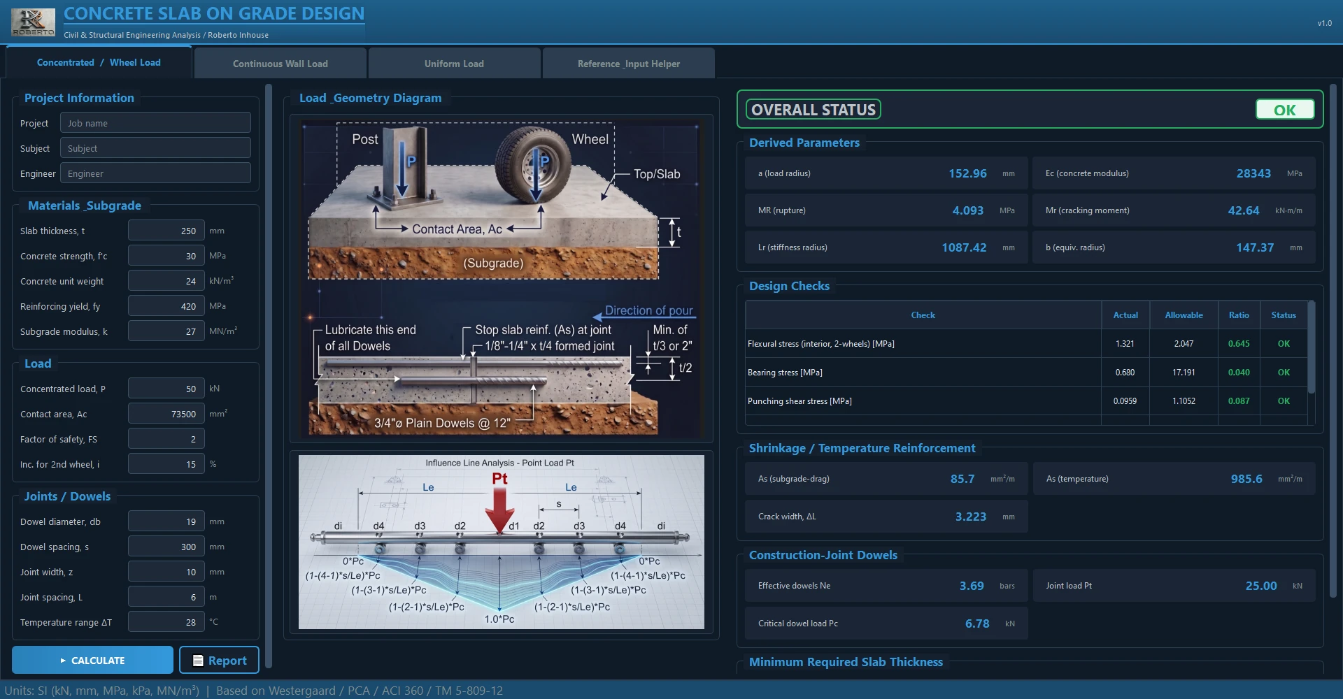Select the Bearing stress check row
The image size is (1343, 699).
[x=1026, y=373]
